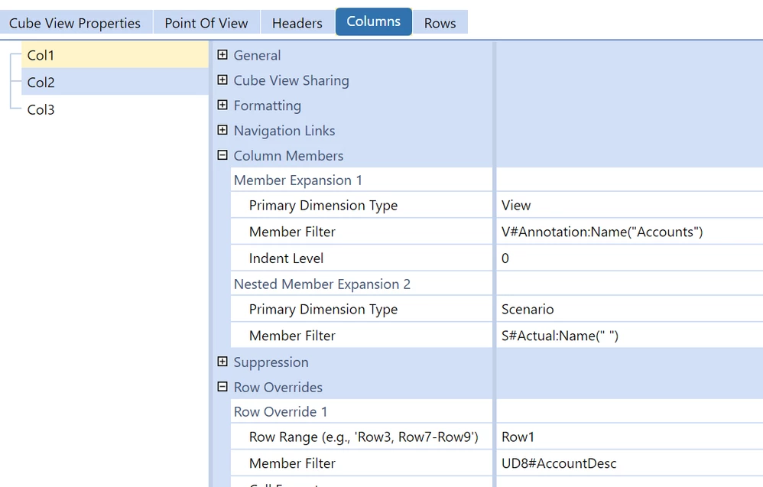
Task: Click the Member Filter label under Member Expansion 1
Action: click(292, 232)
